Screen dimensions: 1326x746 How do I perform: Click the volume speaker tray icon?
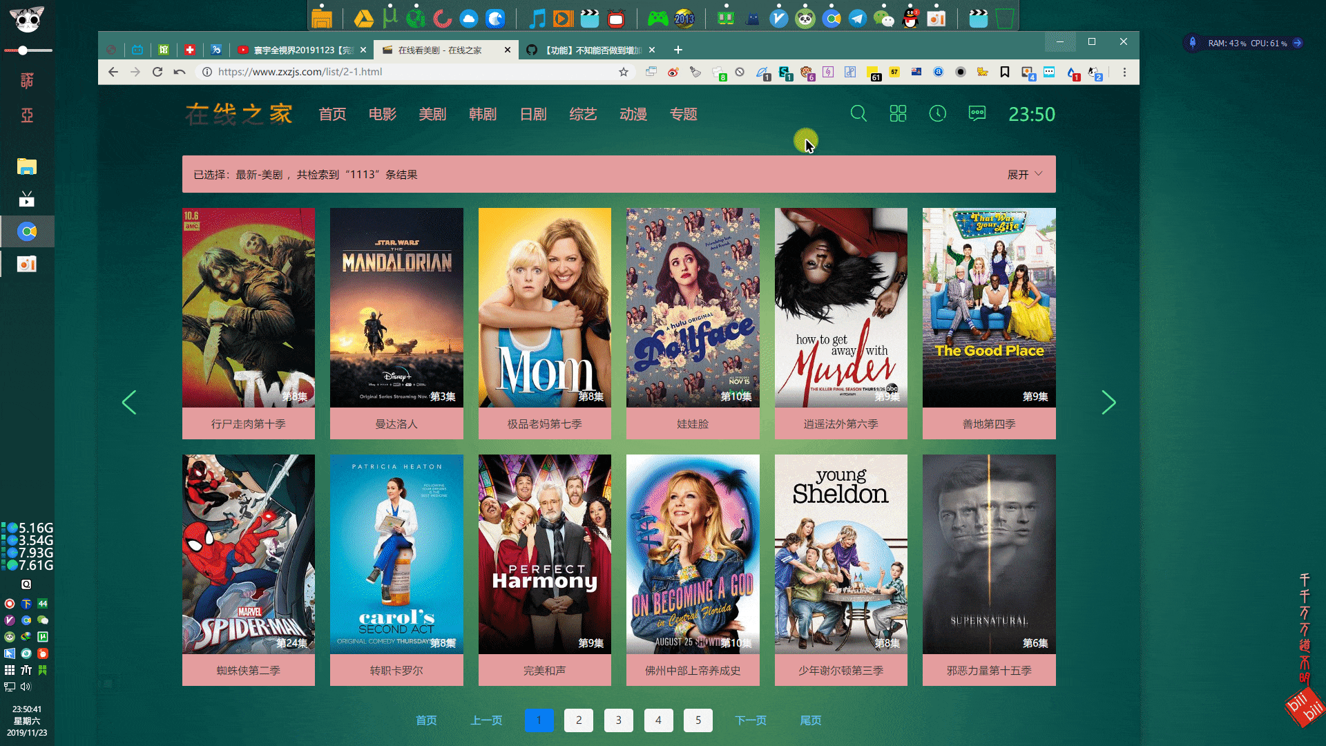(x=26, y=687)
